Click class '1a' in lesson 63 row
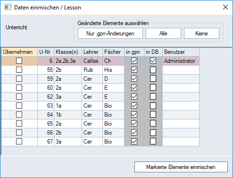This screenshot has width=233, height=178. click(68, 106)
